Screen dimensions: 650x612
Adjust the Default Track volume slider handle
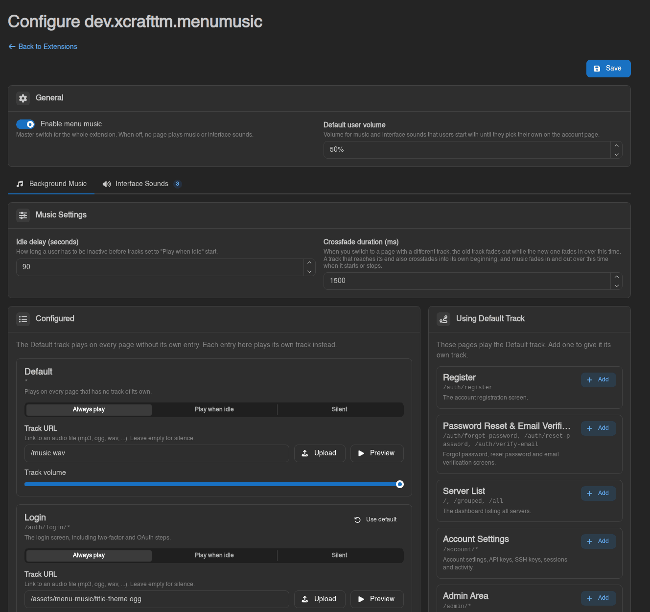point(400,485)
